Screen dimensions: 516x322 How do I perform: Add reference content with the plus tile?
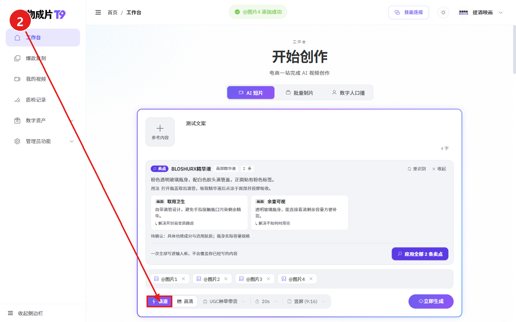point(160,132)
